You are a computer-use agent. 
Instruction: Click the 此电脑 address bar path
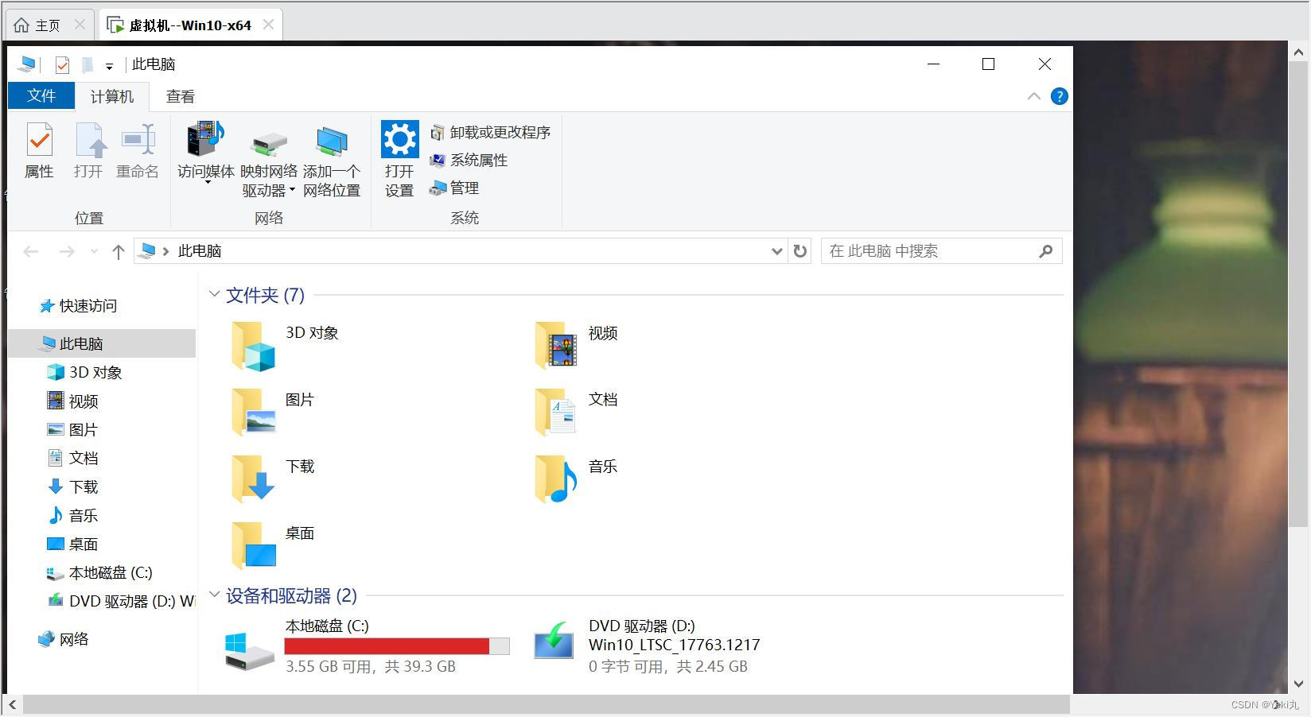pos(200,251)
